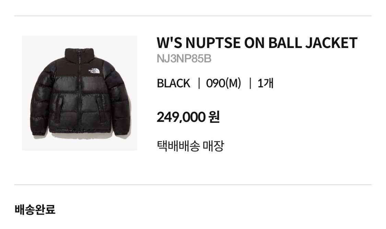Screen dimensions: 386x229
Task: Click the 택배배송 delivery method text
Action: coord(178,146)
